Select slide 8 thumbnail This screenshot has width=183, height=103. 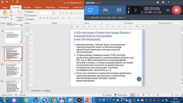click(x=13, y=37)
